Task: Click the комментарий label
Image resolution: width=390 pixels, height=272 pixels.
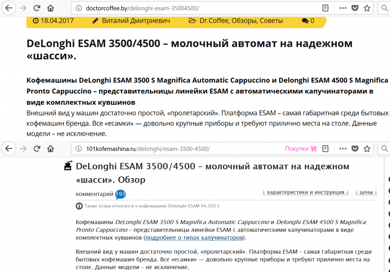Action: click(x=94, y=194)
